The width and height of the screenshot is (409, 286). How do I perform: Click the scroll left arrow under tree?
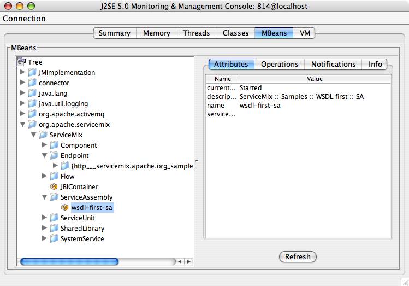click(180, 261)
